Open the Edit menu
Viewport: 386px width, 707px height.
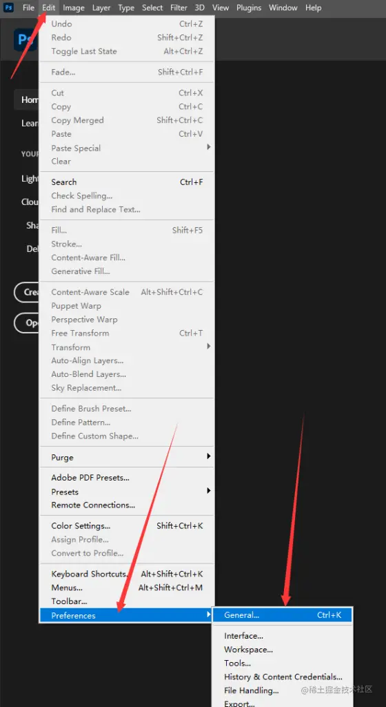tap(48, 8)
